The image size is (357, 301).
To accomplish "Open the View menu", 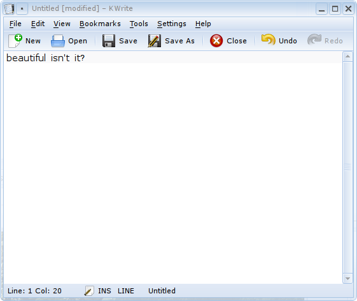I will pos(62,24).
